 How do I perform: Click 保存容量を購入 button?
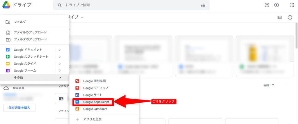pos(19,108)
